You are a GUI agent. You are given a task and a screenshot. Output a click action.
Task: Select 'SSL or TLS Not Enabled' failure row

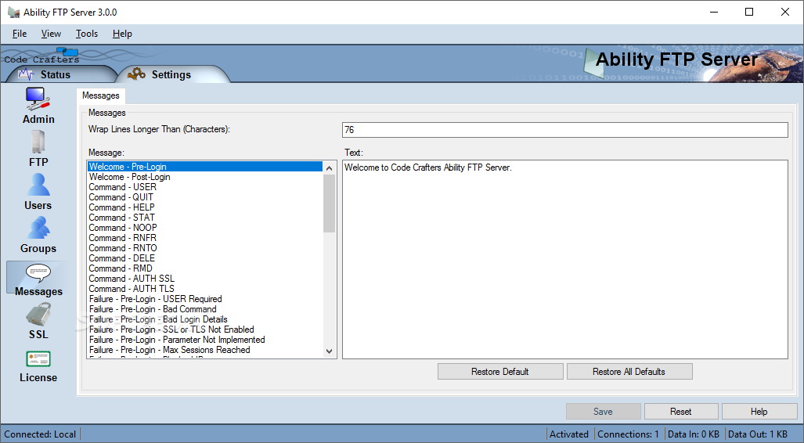pyautogui.click(x=205, y=330)
